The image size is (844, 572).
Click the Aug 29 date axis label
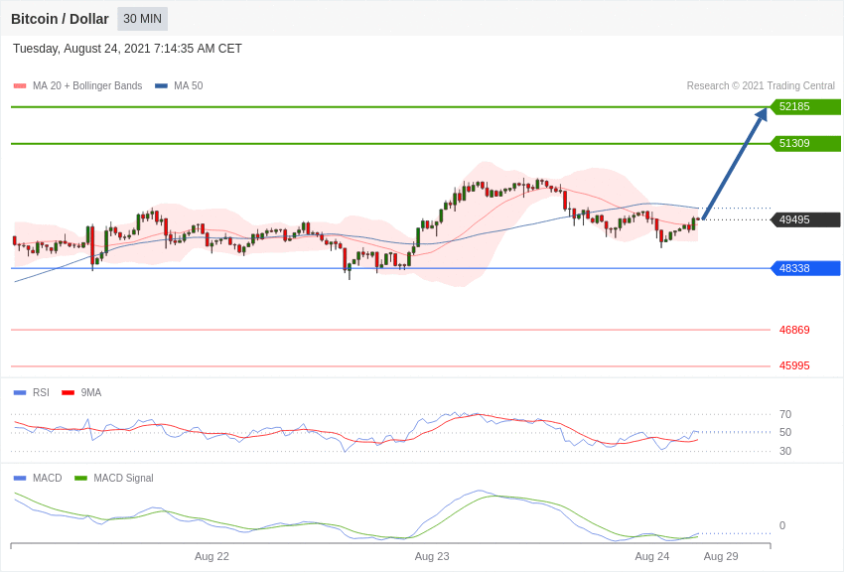click(x=721, y=556)
